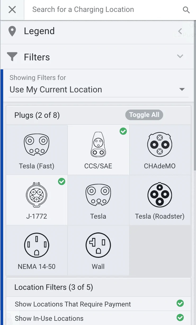Select the Wall outlet plug
This screenshot has width=196, height=325.
point(98,245)
